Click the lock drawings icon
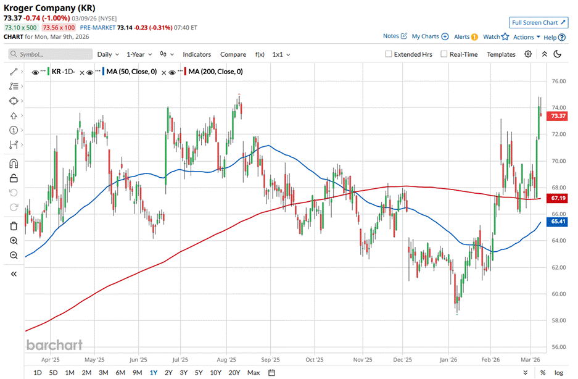 coord(14,178)
